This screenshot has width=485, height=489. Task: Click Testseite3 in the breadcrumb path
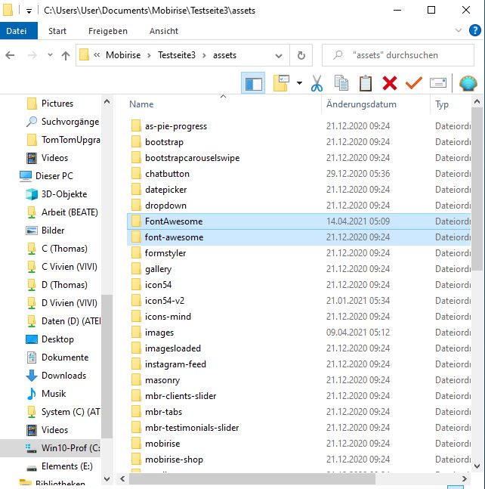(176, 55)
